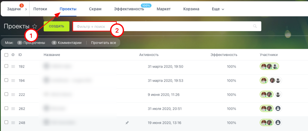Click the default user avatar in row 248

point(278,122)
